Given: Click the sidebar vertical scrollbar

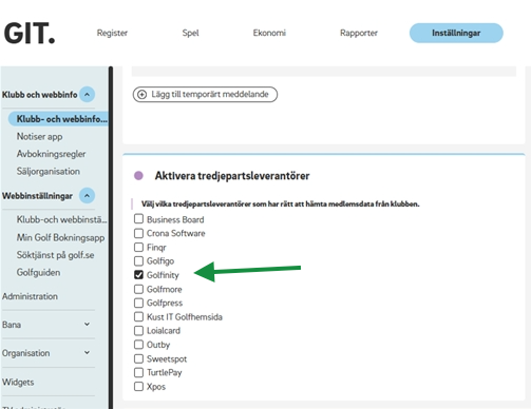Looking at the screenshot, I should point(111,238).
